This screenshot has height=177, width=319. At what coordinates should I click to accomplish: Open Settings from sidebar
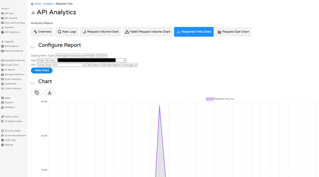[x=7, y=145]
